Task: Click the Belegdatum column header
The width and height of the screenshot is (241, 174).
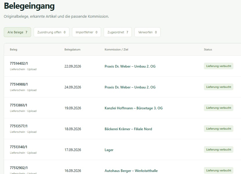Action: pyautogui.click(x=72, y=50)
